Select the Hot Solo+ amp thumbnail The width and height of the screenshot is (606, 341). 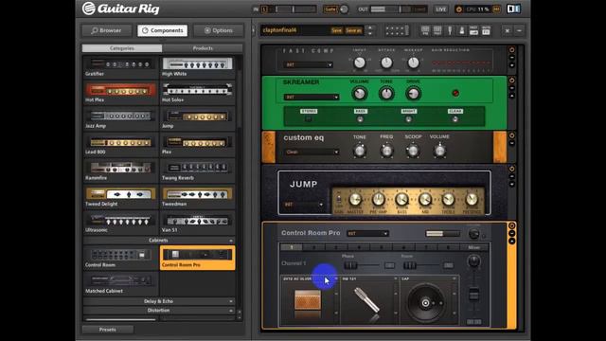pyautogui.click(x=198, y=93)
